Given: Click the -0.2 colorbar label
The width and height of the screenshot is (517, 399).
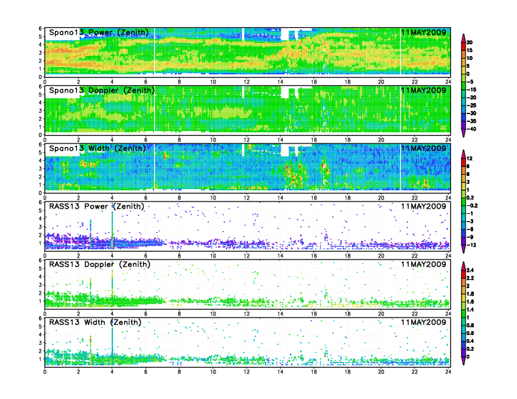Looking at the screenshot, I should [x=472, y=205].
